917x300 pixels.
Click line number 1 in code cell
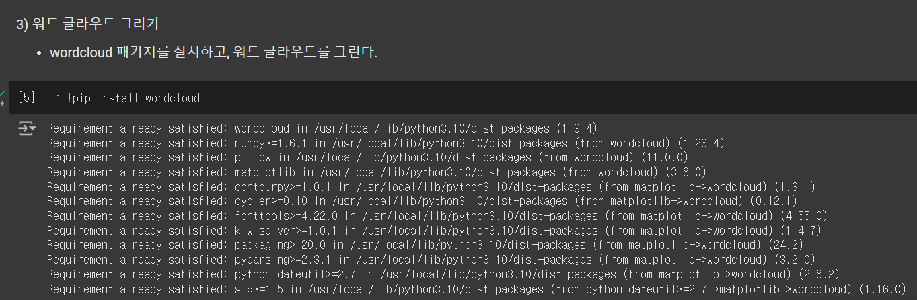[59, 99]
